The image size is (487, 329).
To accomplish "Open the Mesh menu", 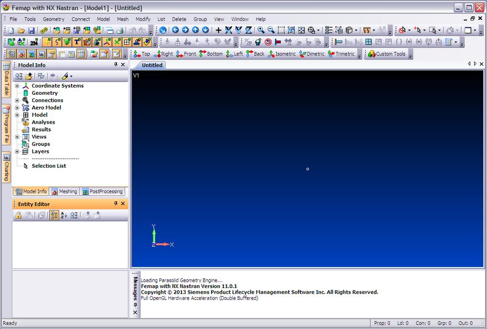I will pyautogui.click(x=123, y=19).
